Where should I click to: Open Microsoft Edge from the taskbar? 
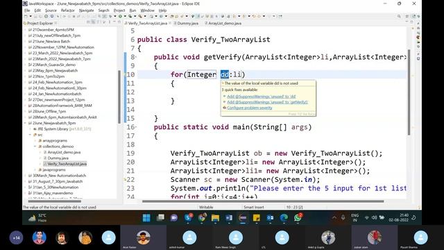(x=284, y=217)
